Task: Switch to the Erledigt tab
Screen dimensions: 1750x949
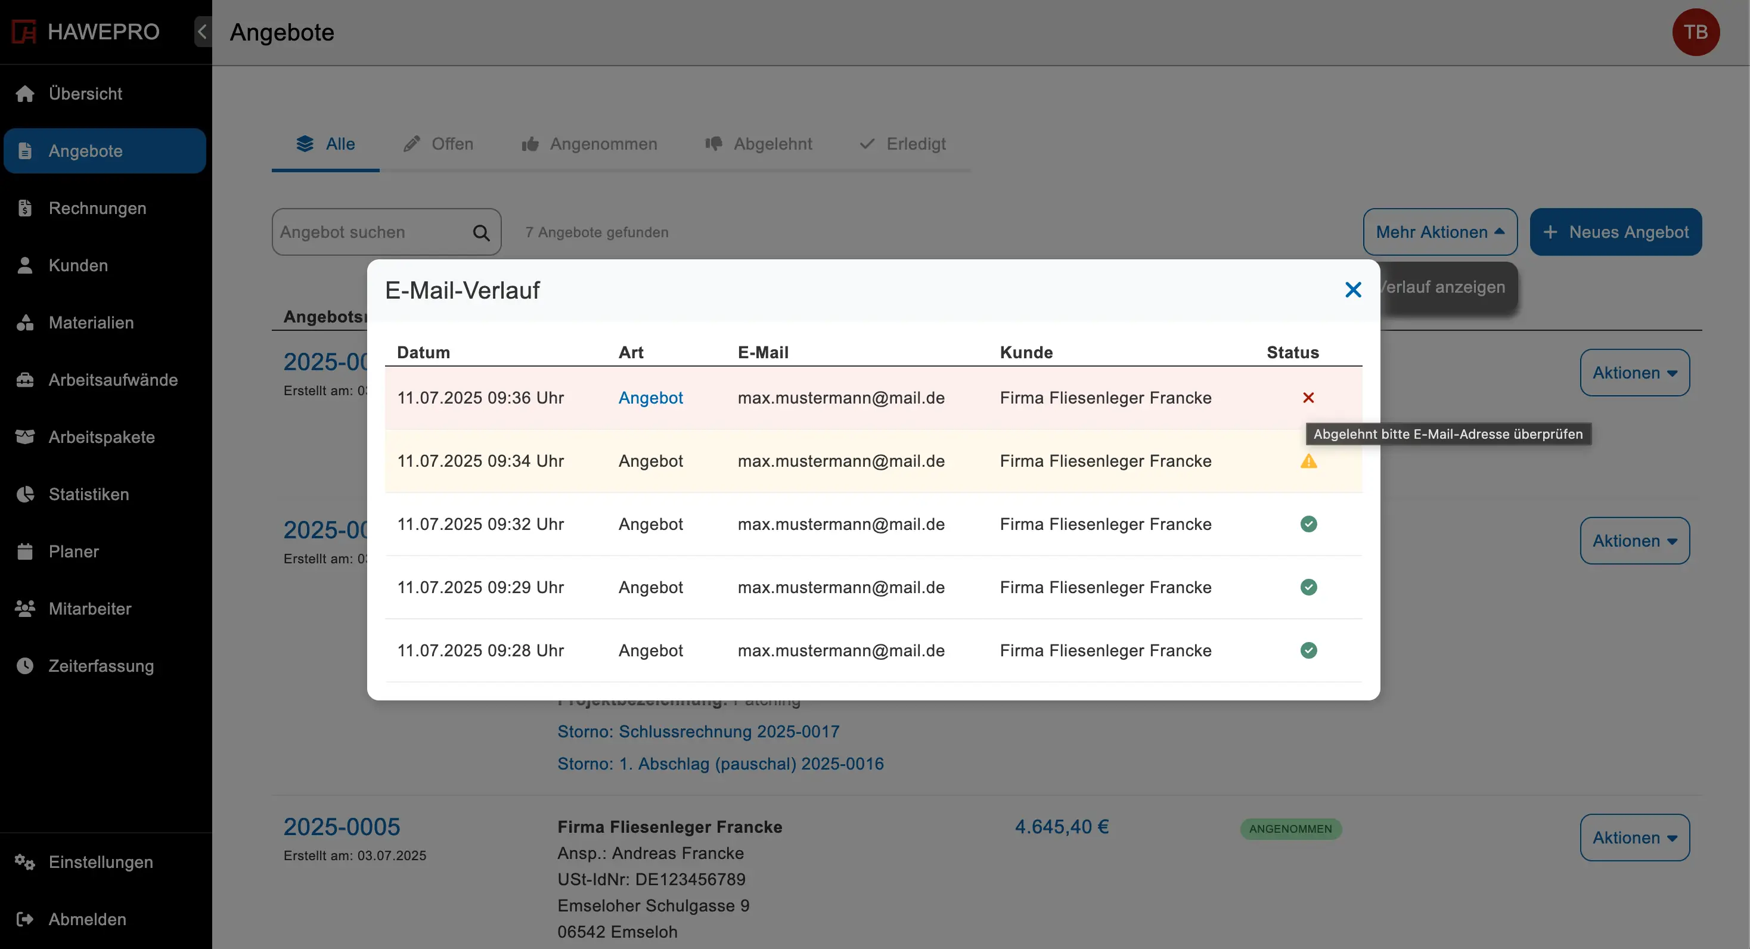Action: pos(902,144)
